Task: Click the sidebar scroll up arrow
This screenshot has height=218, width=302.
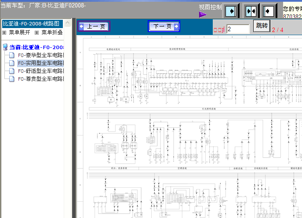Action: [67, 23]
